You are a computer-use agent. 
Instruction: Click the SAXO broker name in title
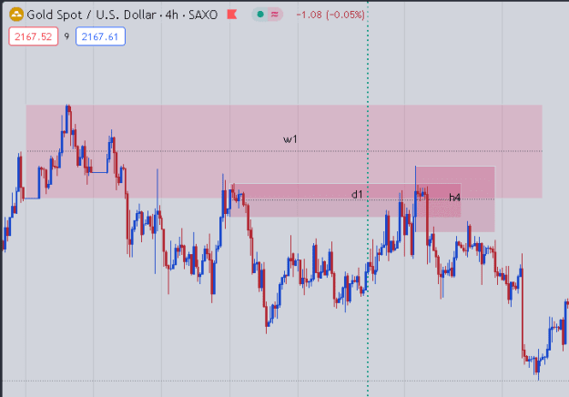tap(203, 15)
